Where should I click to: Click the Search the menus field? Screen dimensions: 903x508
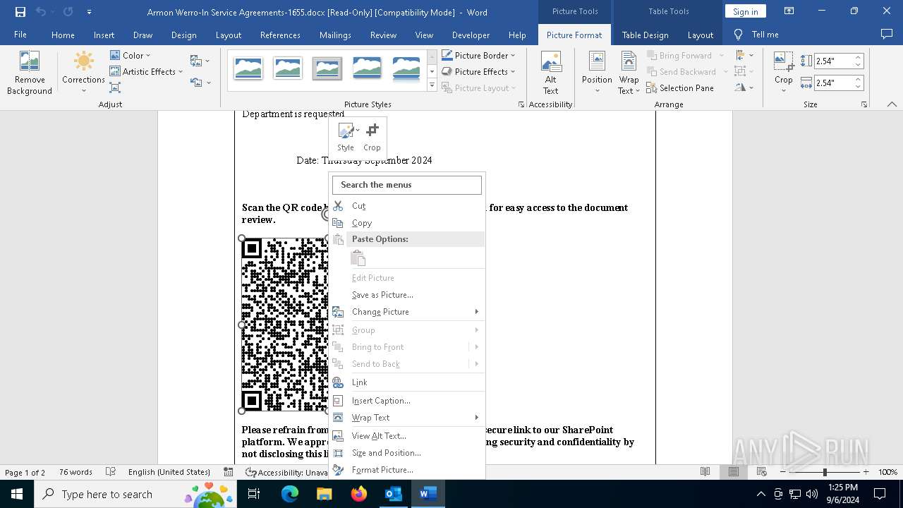pyautogui.click(x=407, y=185)
